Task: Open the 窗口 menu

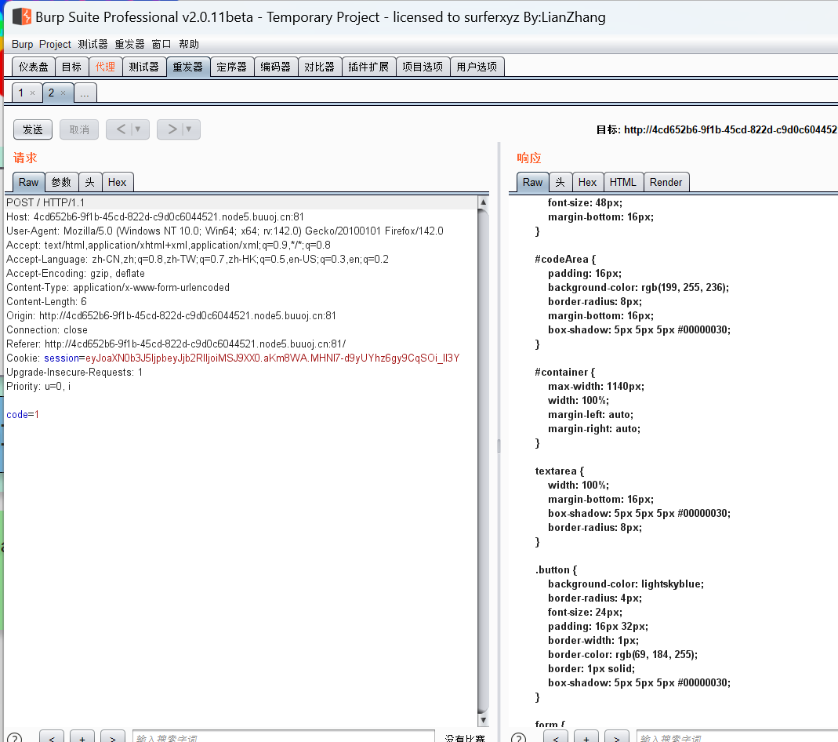Action: (x=161, y=45)
